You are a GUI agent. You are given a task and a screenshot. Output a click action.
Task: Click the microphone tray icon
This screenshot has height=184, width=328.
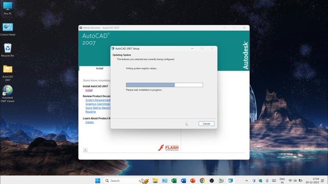[x=267, y=180]
